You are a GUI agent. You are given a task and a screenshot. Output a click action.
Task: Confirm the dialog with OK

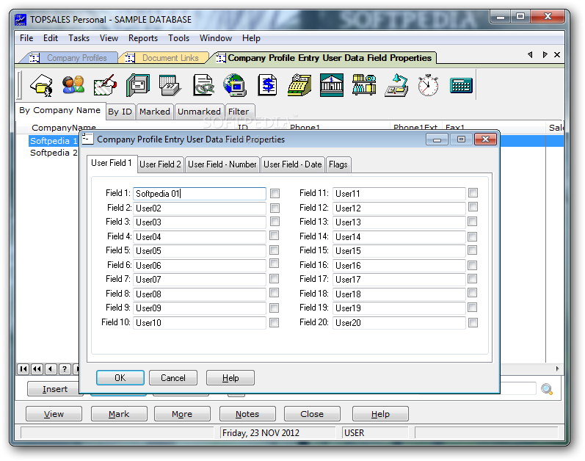(x=120, y=378)
